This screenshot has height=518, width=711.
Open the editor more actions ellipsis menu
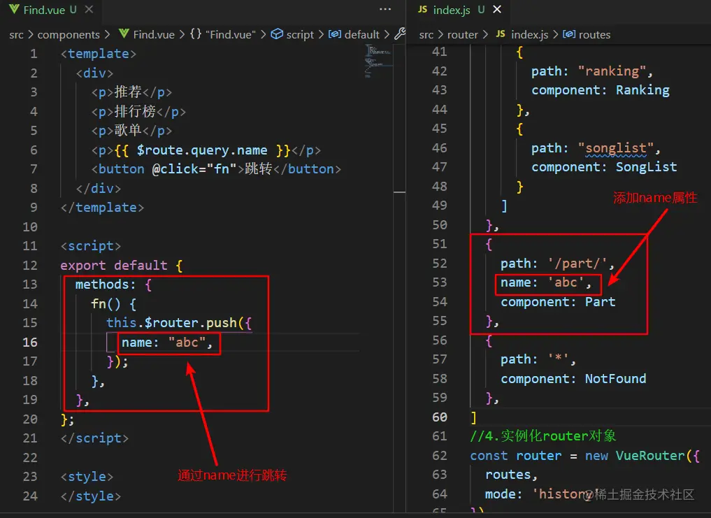385,9
